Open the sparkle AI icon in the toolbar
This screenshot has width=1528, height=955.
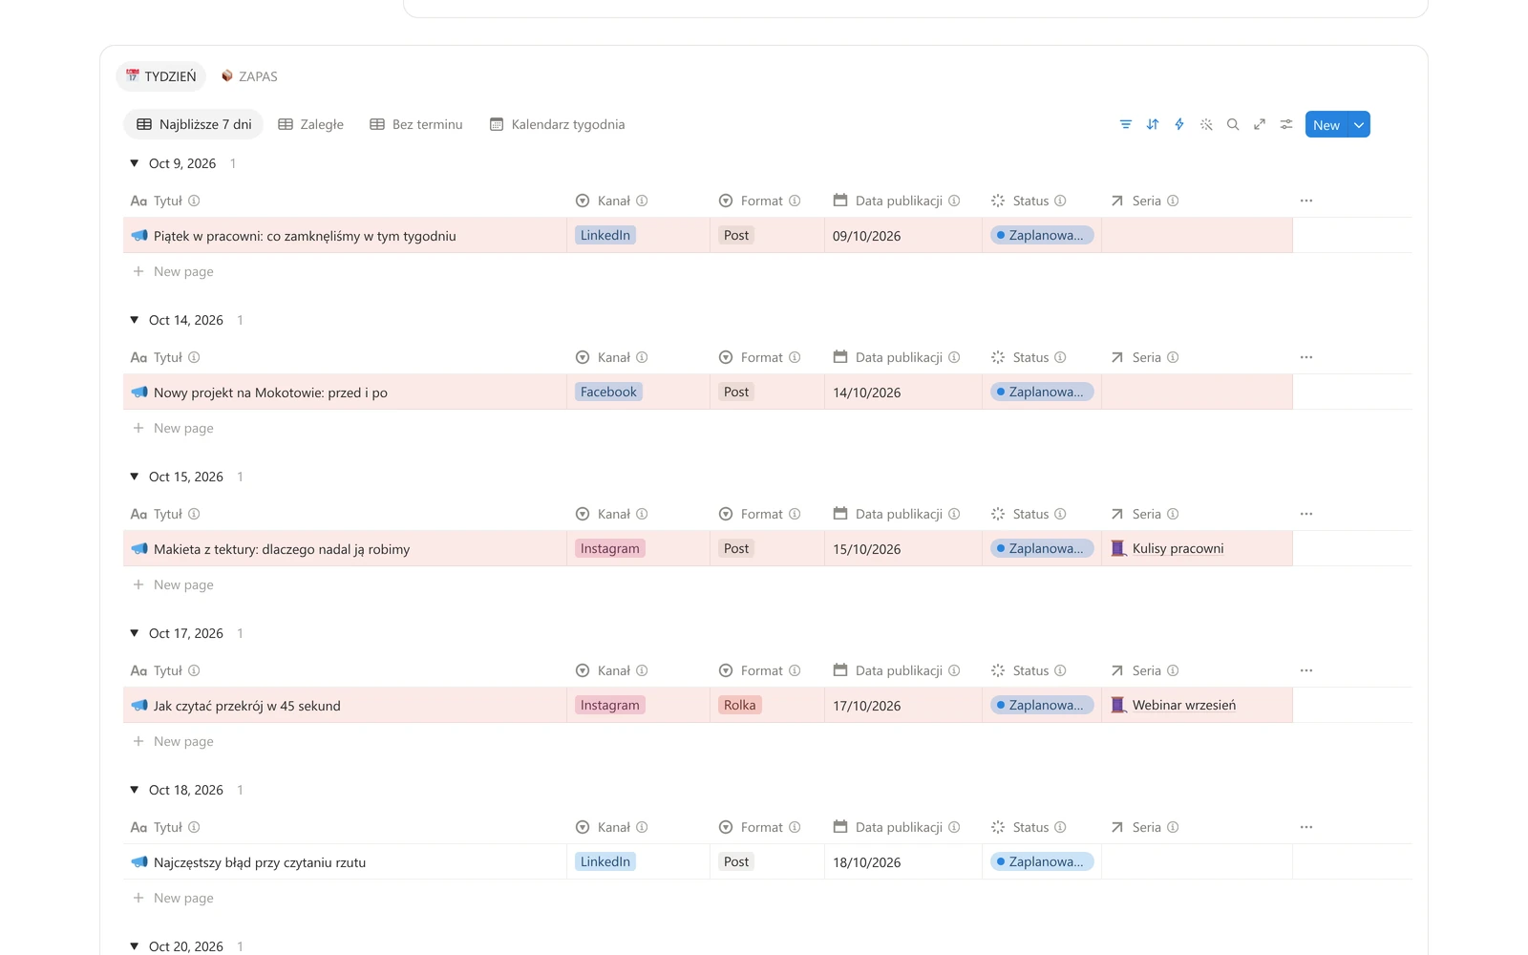pos(1206,124)
